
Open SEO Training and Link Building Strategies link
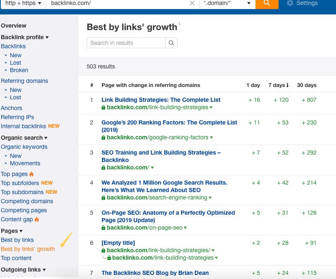pyautogui.click(x=161, y=156)
